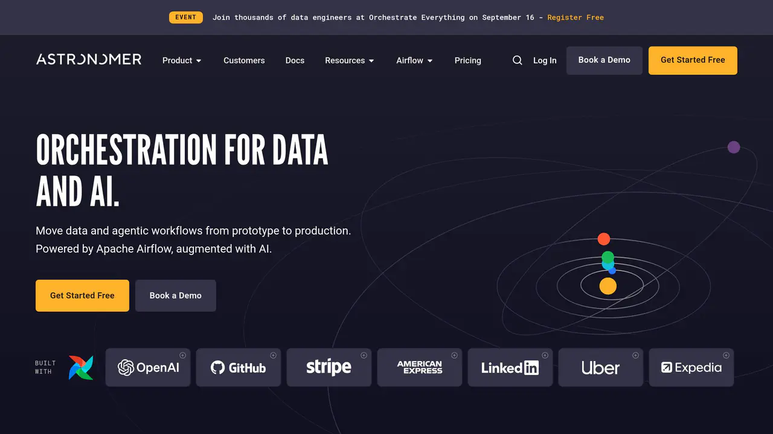Expand the Airflow dropdown arrow

(430, 61)
